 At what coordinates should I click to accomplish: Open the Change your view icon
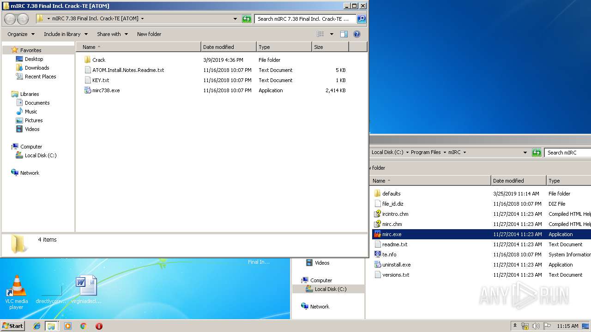pyautogui.click(x=321, y=34)
